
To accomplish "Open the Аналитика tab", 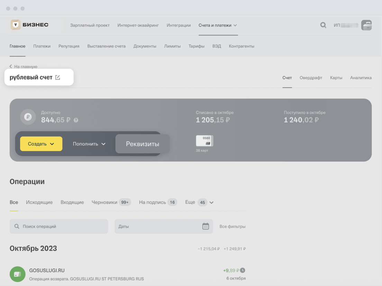I will pos(361,78).
